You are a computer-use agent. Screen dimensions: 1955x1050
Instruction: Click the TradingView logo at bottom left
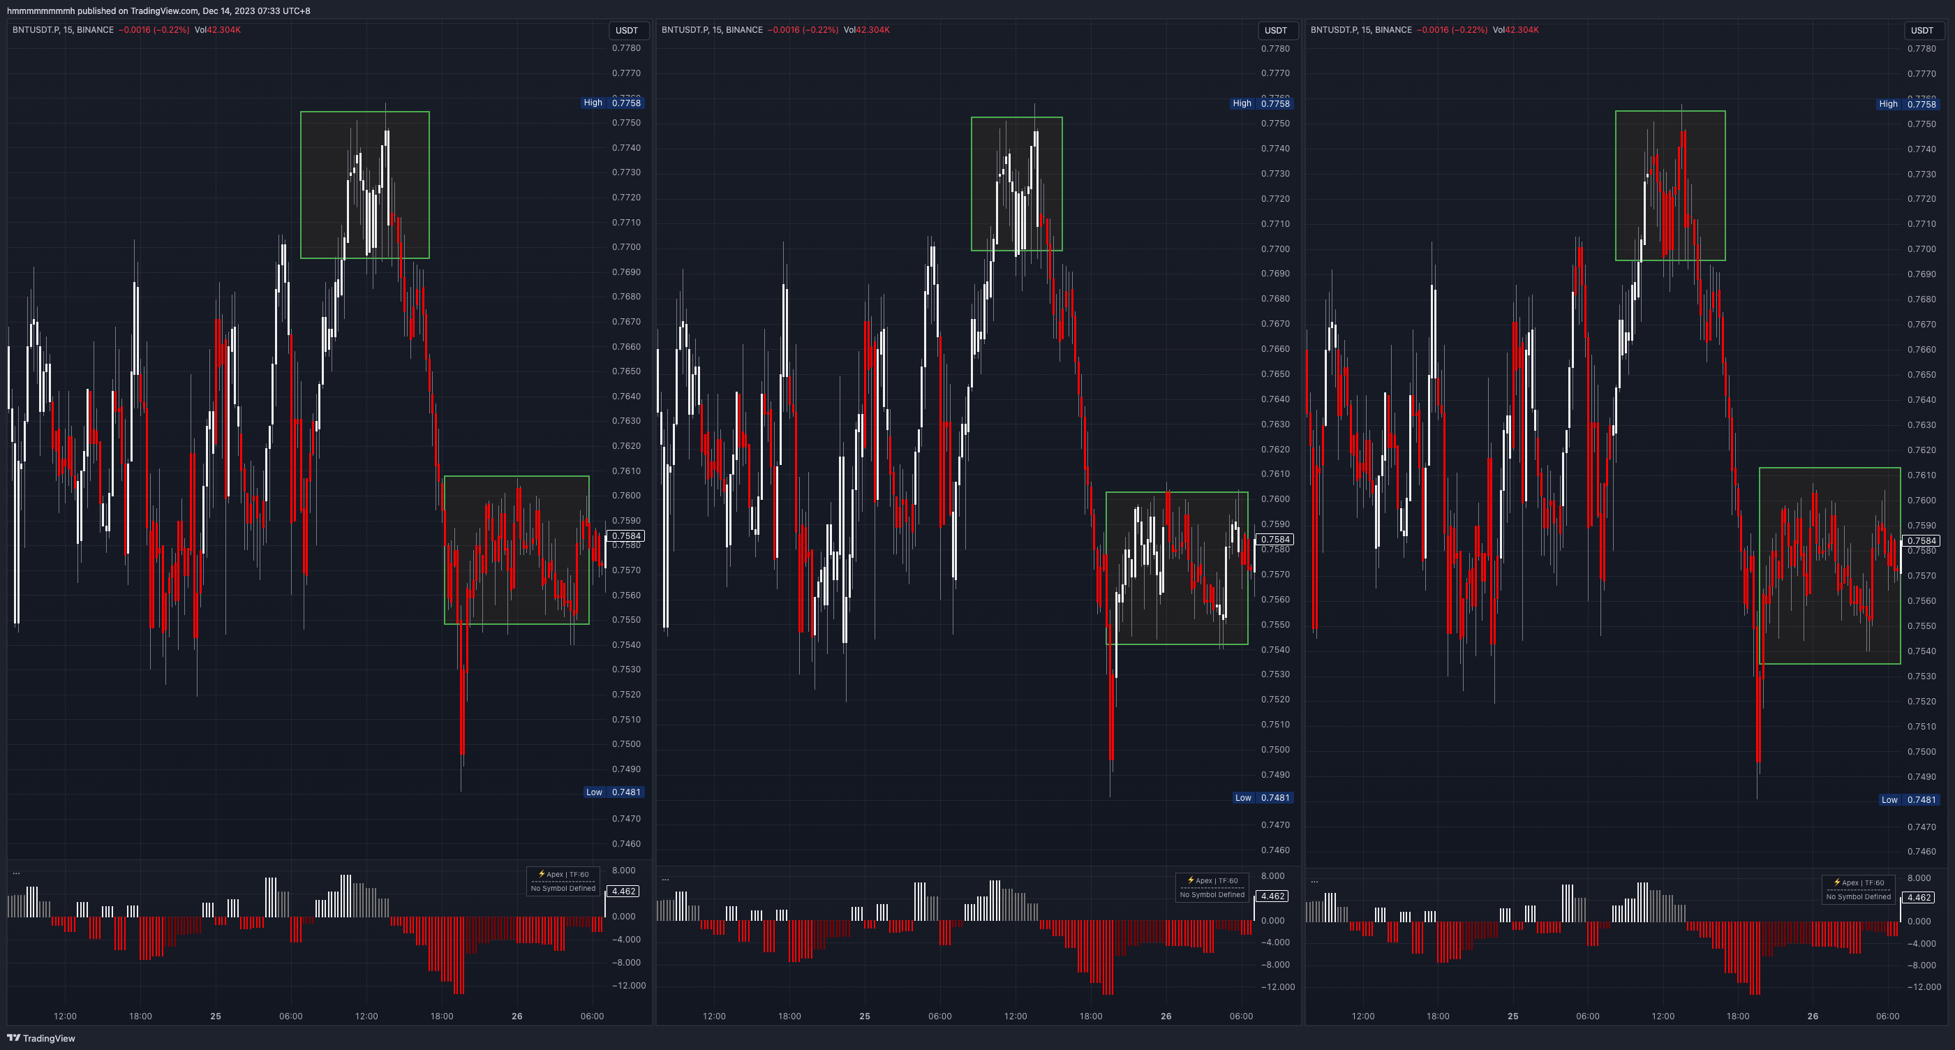(x=41, y=1038)
